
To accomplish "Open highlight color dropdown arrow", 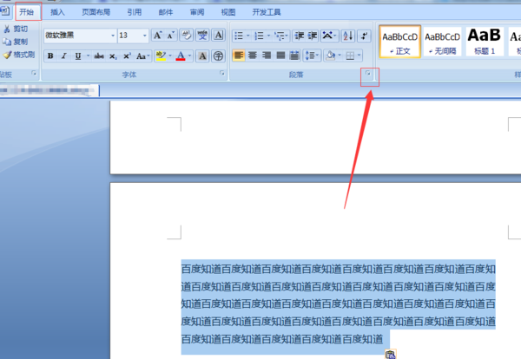I will pos(170,55).
